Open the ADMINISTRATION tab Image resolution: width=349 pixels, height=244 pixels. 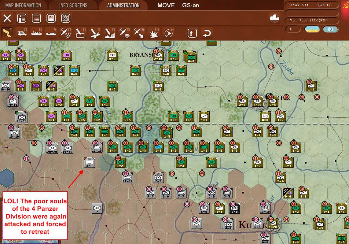[123, 5]
